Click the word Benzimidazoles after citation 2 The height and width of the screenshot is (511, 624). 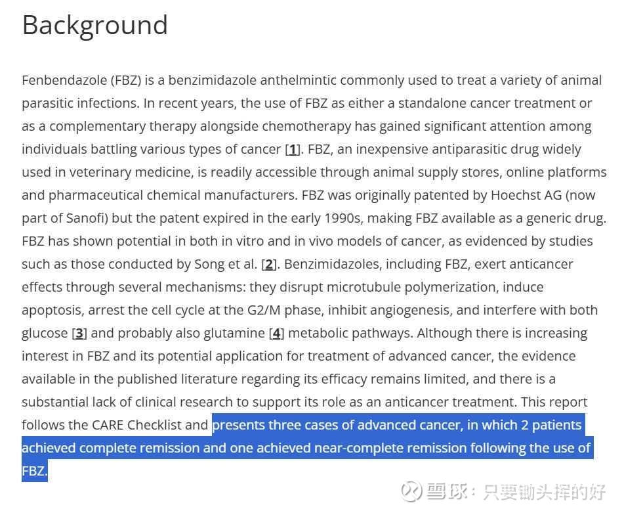[329, 265]
